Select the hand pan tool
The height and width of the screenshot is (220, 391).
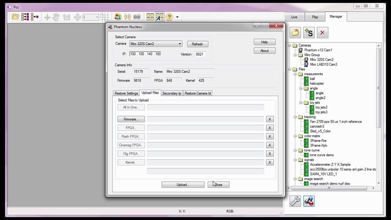56,17
